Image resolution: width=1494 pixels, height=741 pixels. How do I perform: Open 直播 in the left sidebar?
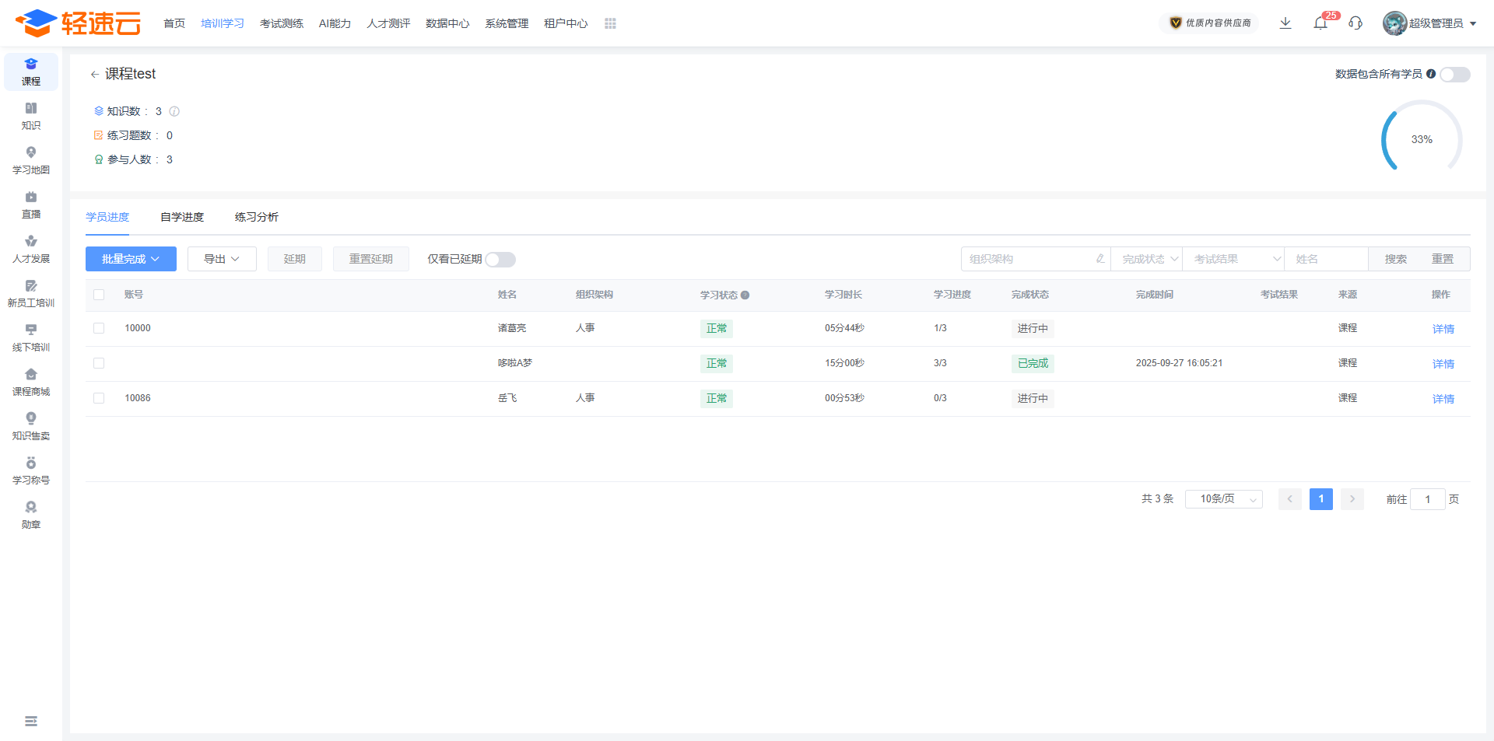31,204
